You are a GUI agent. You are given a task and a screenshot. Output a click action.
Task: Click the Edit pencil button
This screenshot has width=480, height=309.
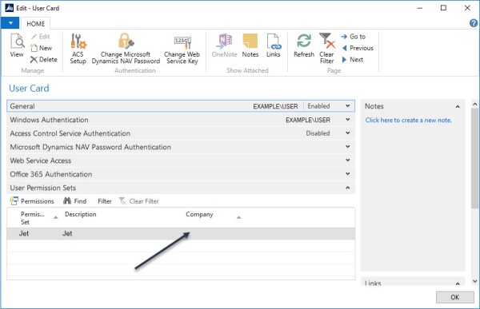pyautogui.click(x=41, y=37)
